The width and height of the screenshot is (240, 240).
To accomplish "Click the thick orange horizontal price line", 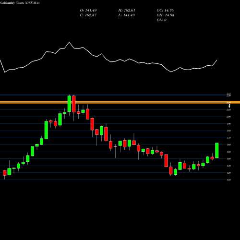I will pos(120,102).
